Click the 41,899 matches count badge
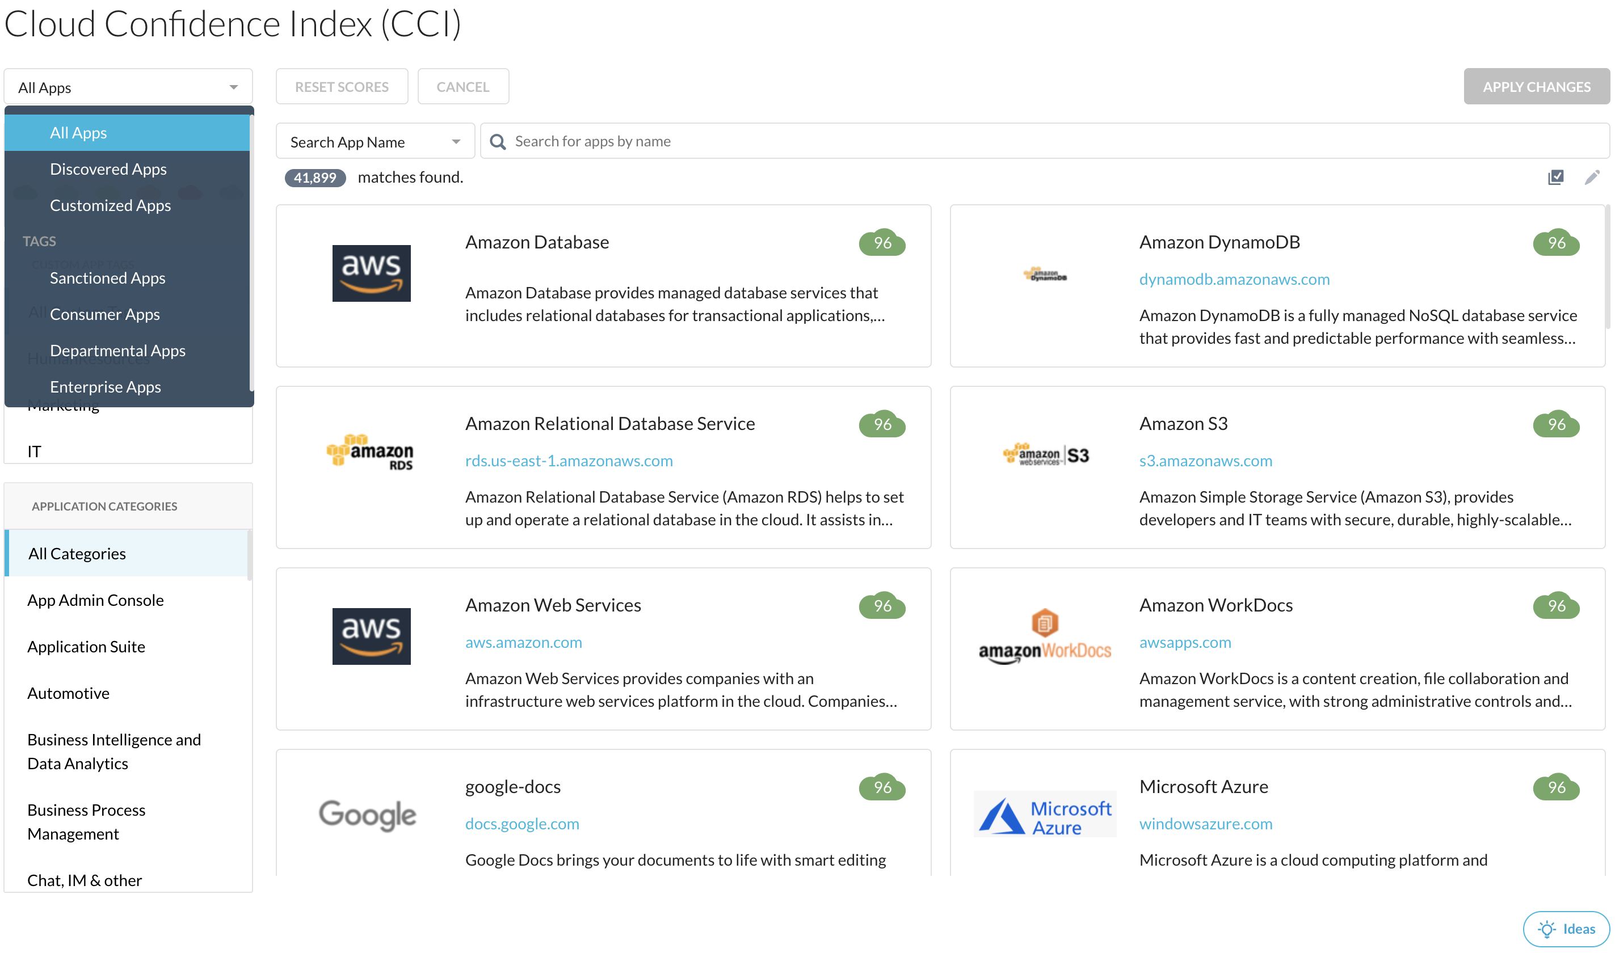This screenshot has height=953, width=1615. pyautogui.click(x=315, y=178)
